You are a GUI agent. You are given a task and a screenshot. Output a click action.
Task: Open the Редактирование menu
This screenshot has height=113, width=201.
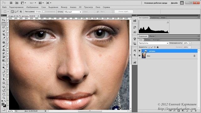[x=16, y=7]
